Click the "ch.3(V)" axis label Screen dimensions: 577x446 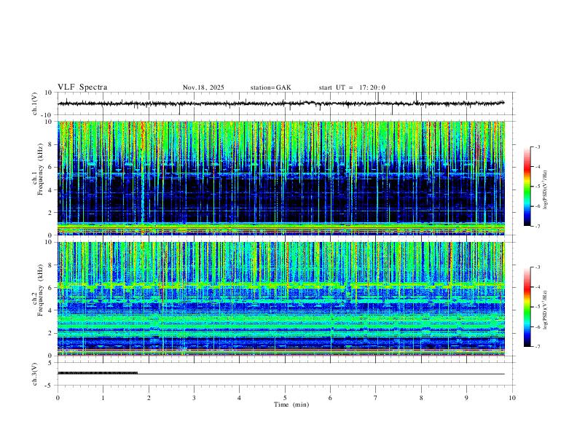coord(36,375)
